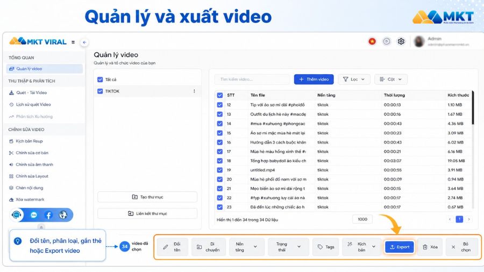Open settings gear icon in header
484x272 pixels.
coord(401,41)
